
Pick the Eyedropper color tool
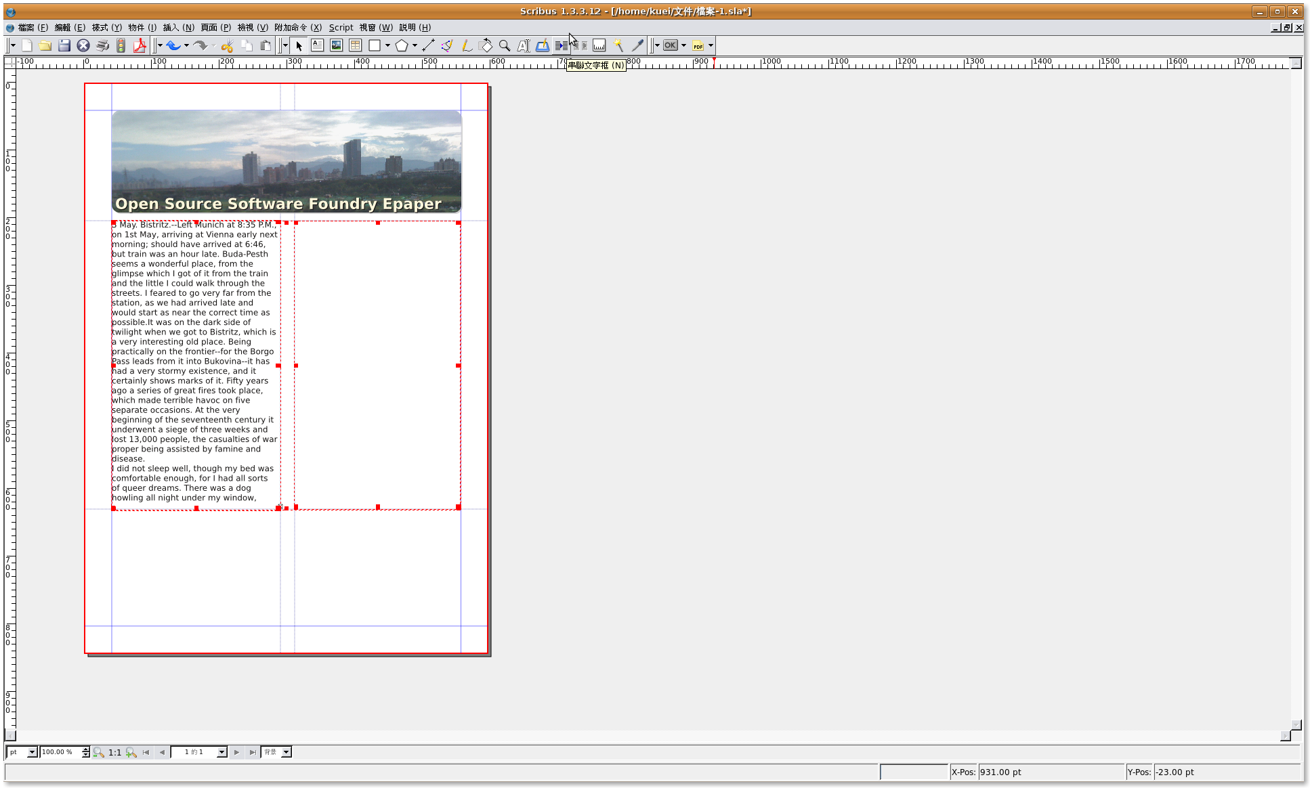click(637, 45)
